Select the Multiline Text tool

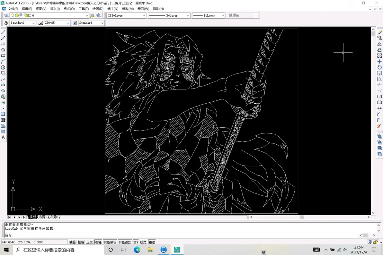coord(3,138)
